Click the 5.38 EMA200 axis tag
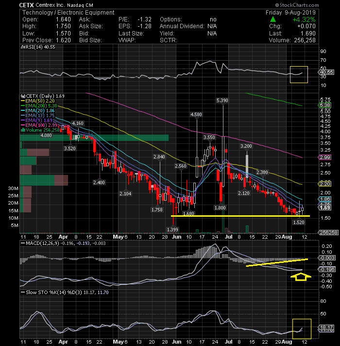 325,105
